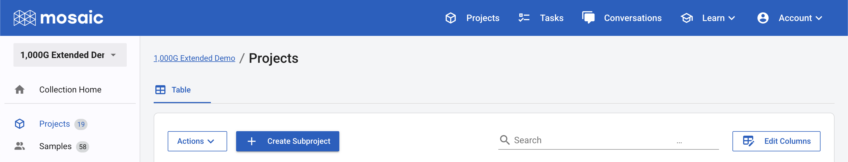The height and width of the screenshot is (162, 848).
Task: Open Conversations via its speech-bubble icon
Action: coord(588,18)
